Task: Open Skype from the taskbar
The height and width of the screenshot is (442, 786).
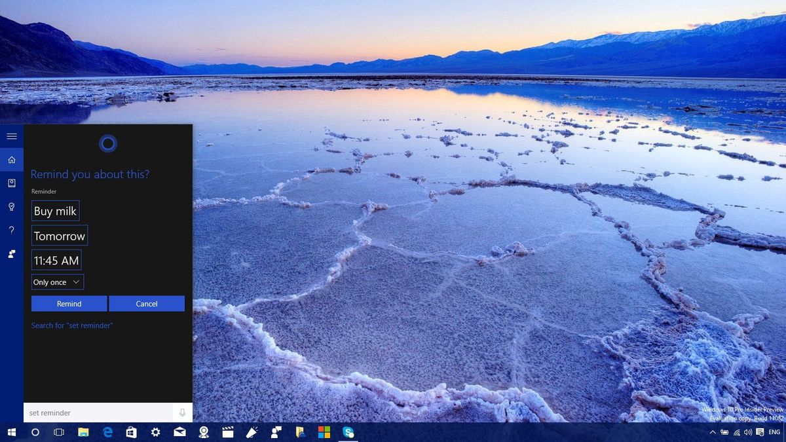Action: click(x=348, y=432)
